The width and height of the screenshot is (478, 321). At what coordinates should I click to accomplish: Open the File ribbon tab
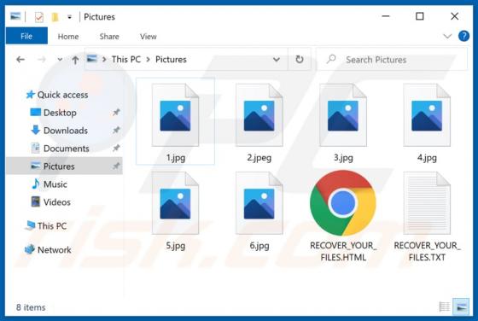(26, 36)
